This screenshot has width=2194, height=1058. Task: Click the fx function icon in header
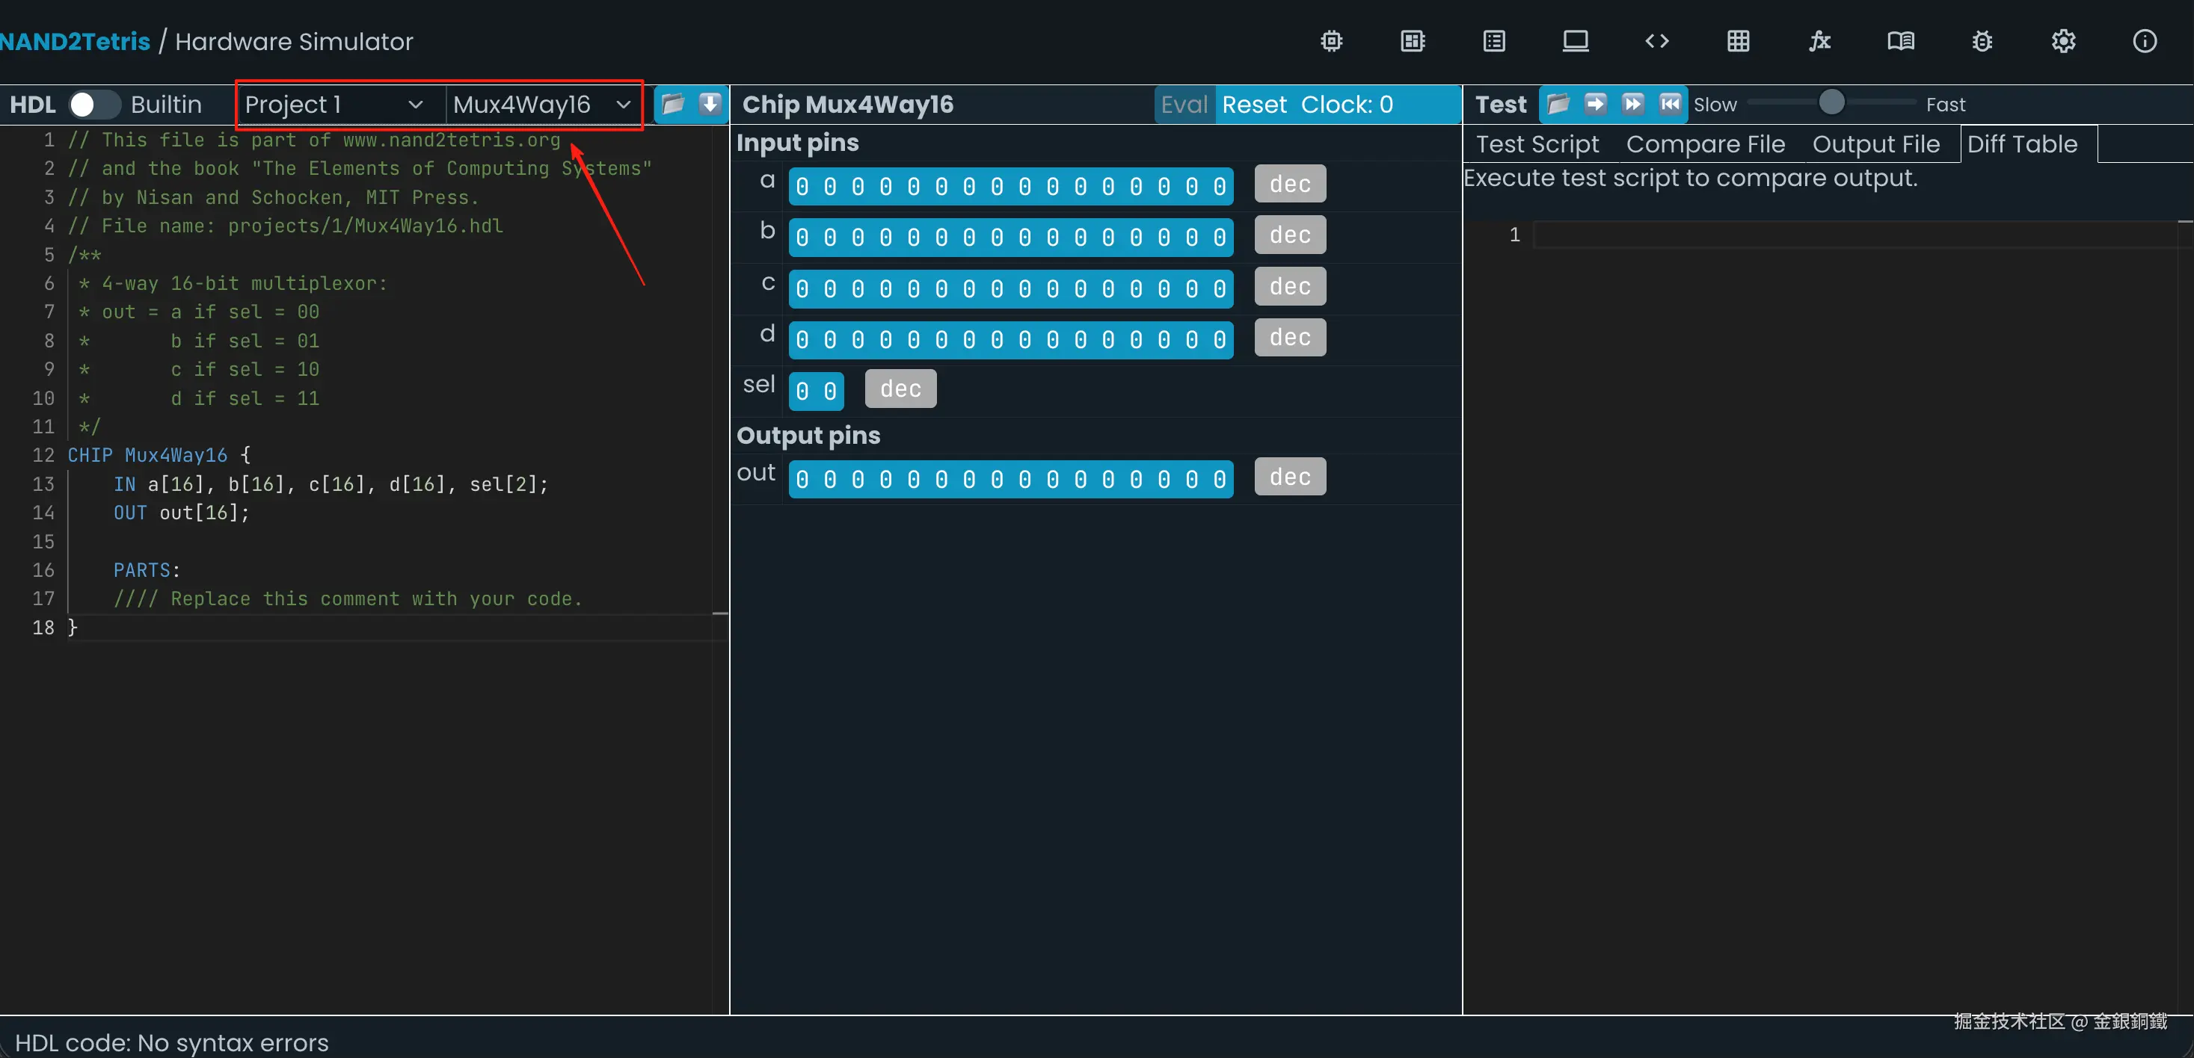(x=1819, y=41)
